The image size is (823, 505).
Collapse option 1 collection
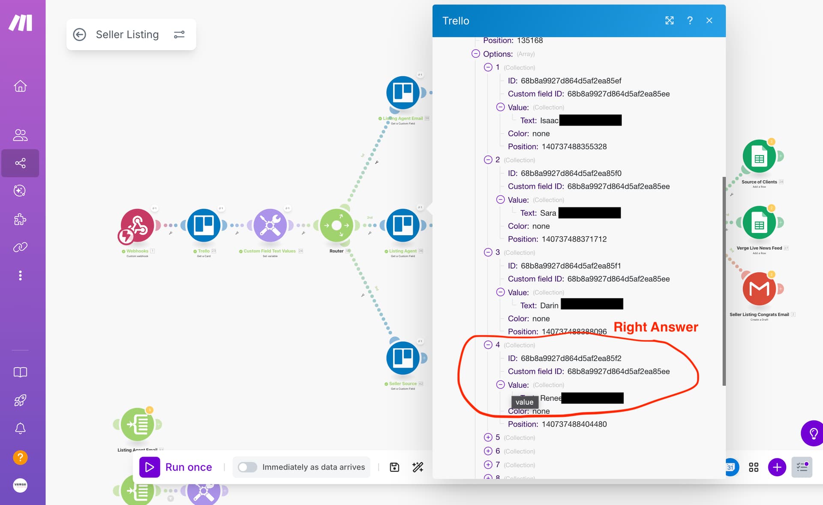click(488, 67)
